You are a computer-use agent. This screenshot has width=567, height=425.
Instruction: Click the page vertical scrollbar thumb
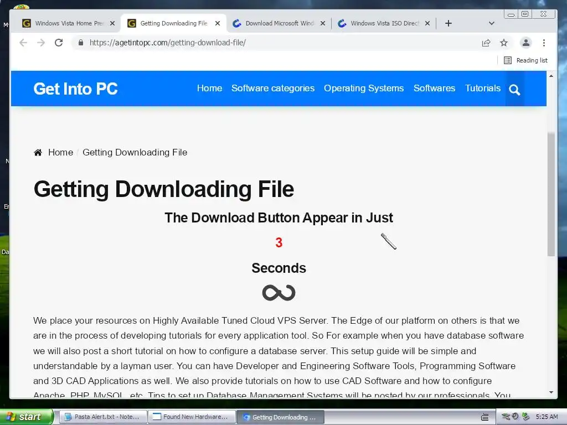pyautogui.click(x=551, y=194)
